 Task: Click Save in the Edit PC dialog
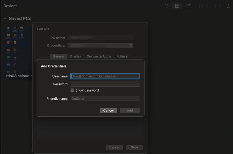coord(135,147)
